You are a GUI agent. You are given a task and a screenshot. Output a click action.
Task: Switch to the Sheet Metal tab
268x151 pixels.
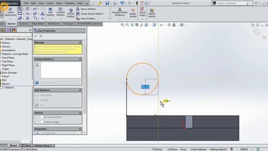(38, 24)
